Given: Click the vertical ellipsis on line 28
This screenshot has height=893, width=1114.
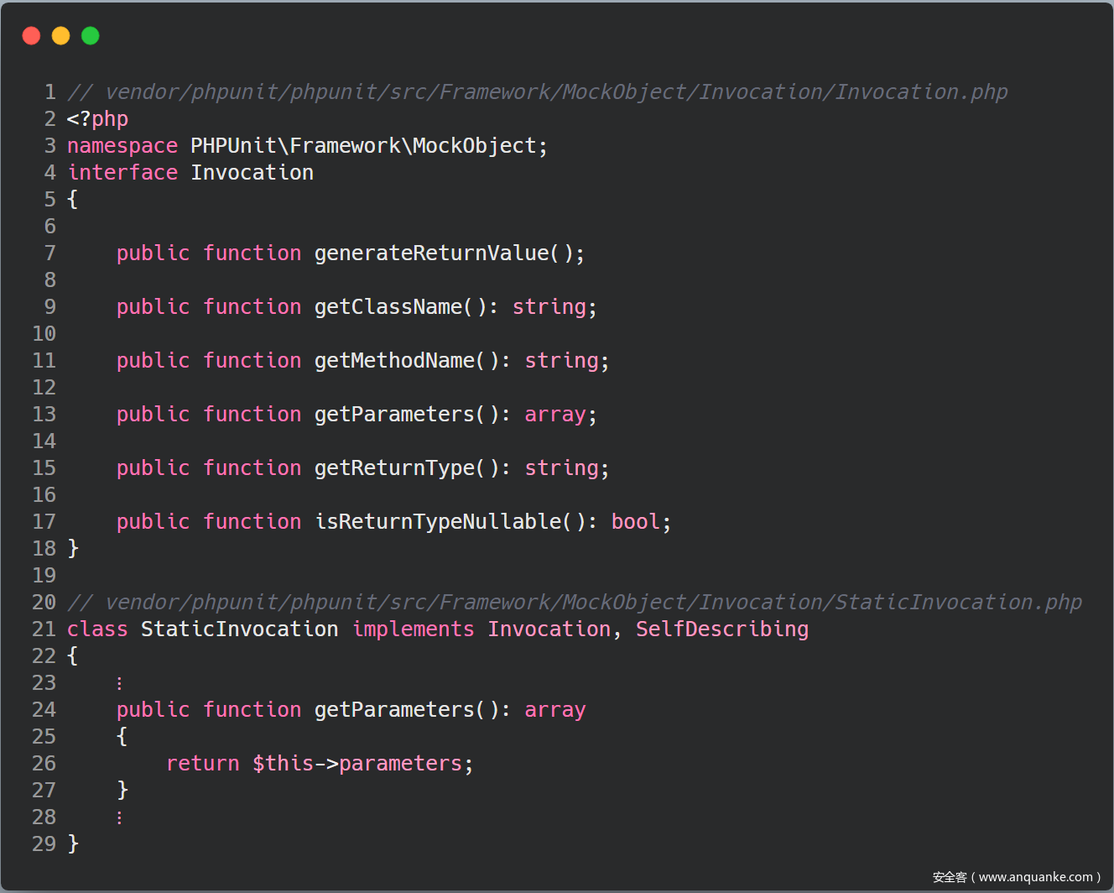Looking at the screenshot, I should click(x=120, y=817).
